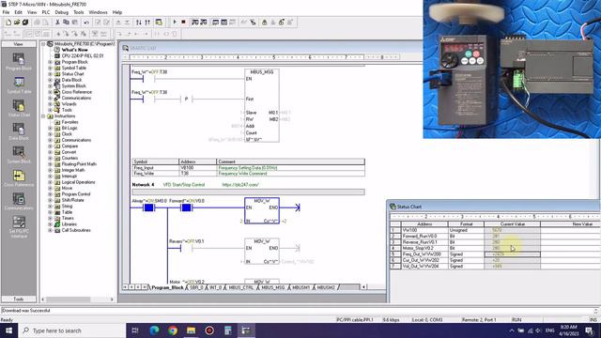This screenshot has width=601, height=338.
Task: Expand the Bit Logic instruction folder
Action: tap(50, 128)
